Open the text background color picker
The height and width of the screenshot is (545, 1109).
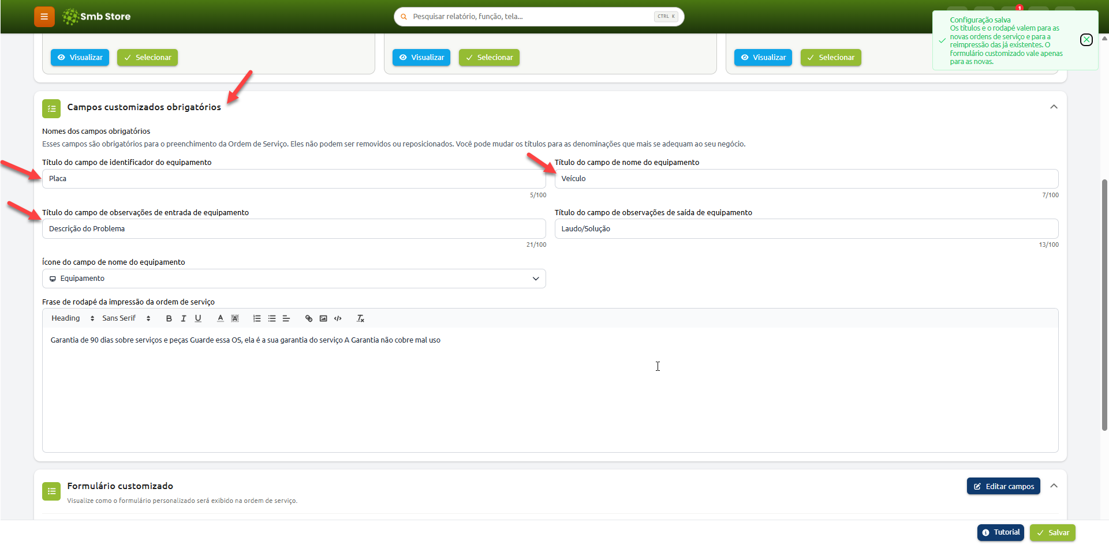tap(235, 318)
